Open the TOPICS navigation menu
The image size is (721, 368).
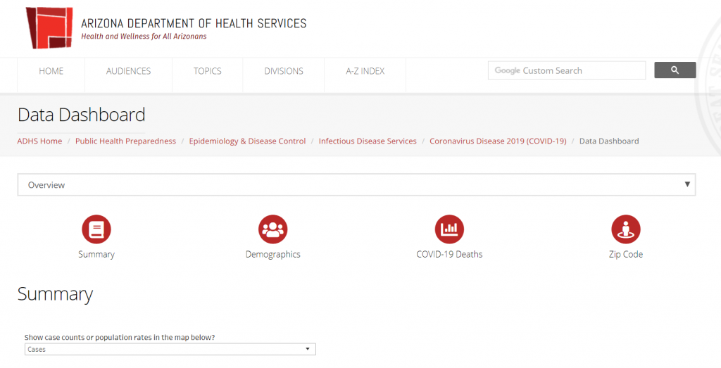pyautogui.click(x=207, y=71)
